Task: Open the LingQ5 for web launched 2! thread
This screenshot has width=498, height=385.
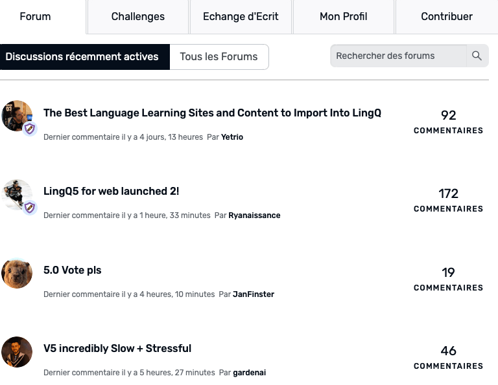Action: coord(111,192)
